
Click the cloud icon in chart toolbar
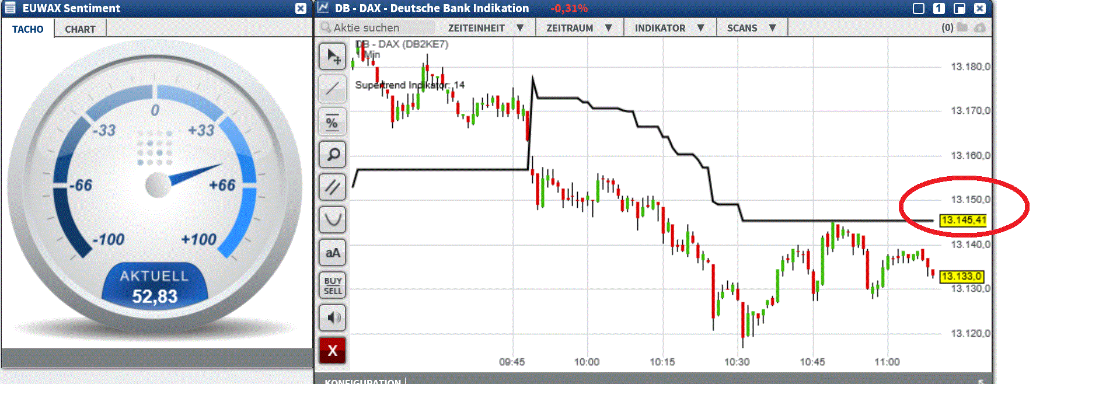click(980, 27)
